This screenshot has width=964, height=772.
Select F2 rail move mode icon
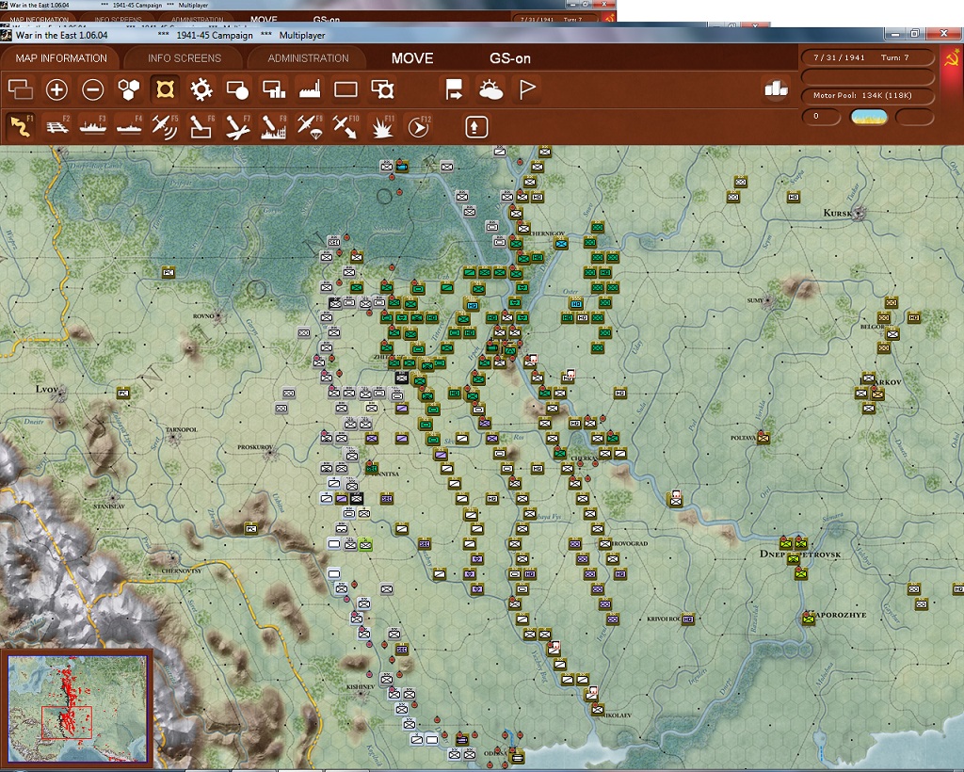pos(57,126)
